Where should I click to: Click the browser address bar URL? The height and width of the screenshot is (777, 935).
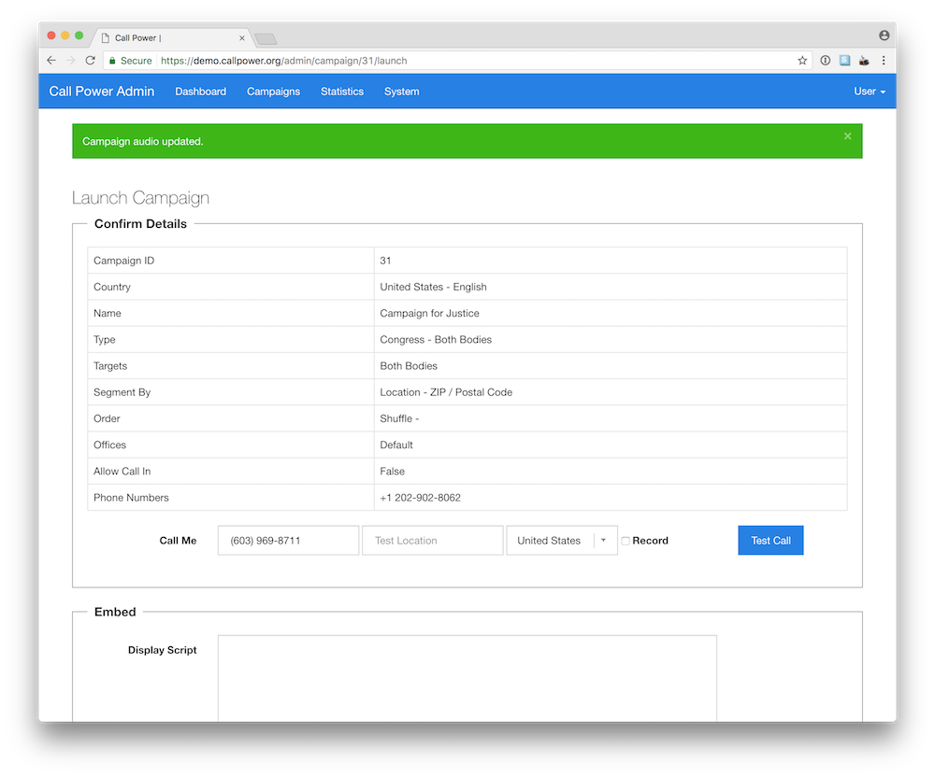tap(284, 61)
